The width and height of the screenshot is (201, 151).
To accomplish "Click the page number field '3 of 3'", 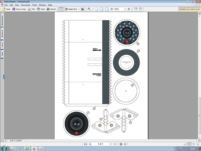I will coord(100,144).
